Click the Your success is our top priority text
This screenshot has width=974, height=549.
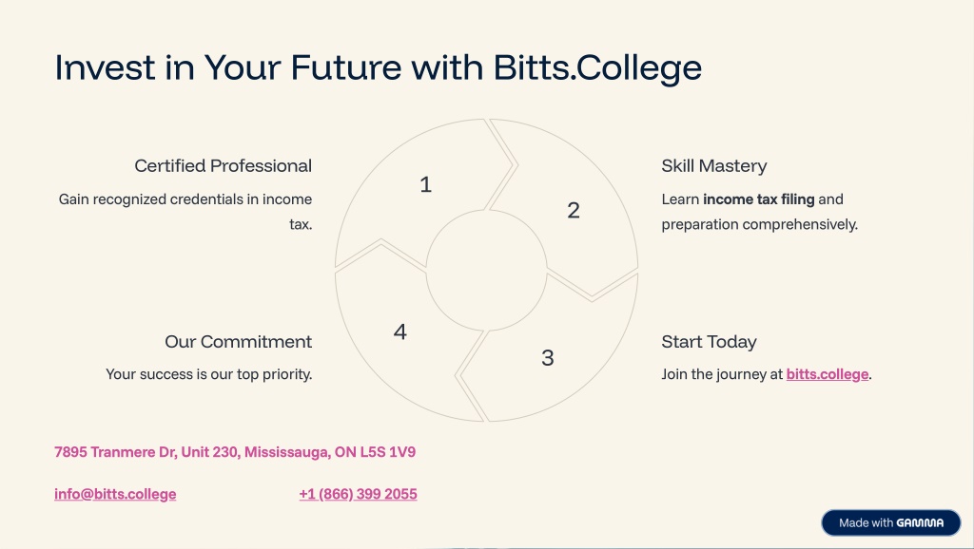[208, 374]
